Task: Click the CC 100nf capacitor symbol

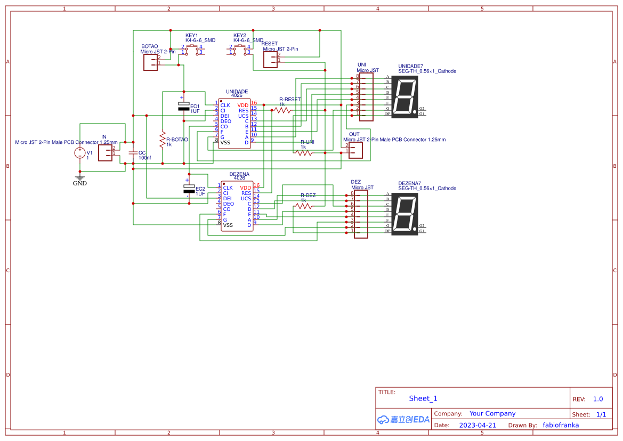Action: pyautogui.click(x=132, y=153)
